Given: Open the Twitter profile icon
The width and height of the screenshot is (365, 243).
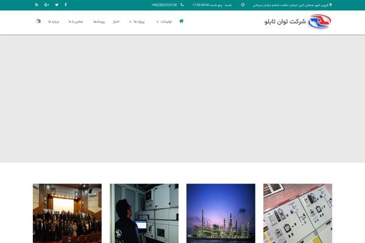Looking at the screenshot, I should tap(57, 5).
